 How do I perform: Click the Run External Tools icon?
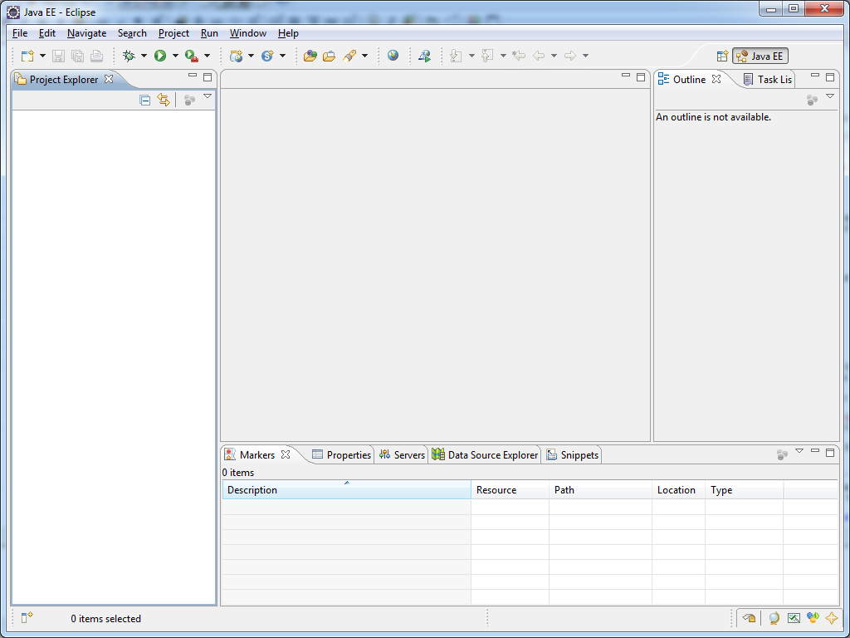point(192,56)
